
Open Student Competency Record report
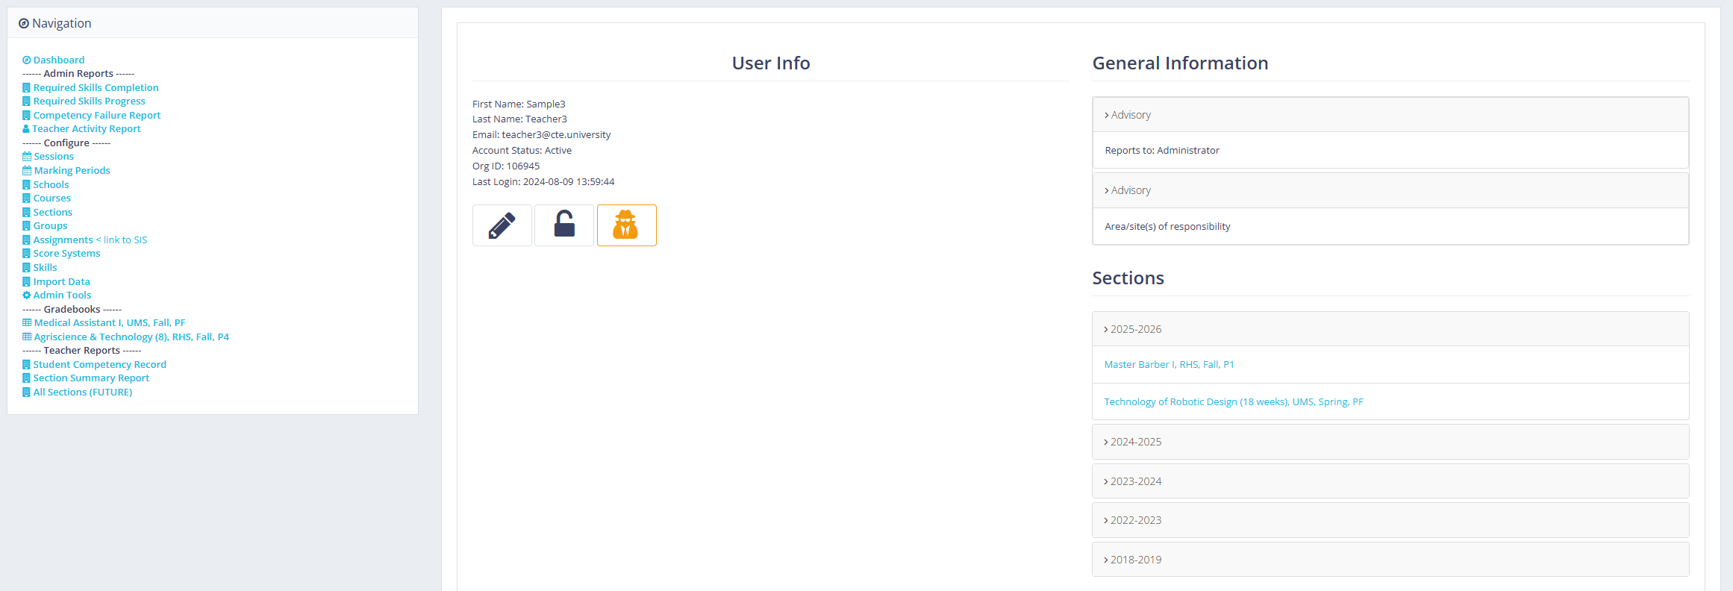click(x=99, y=365)
